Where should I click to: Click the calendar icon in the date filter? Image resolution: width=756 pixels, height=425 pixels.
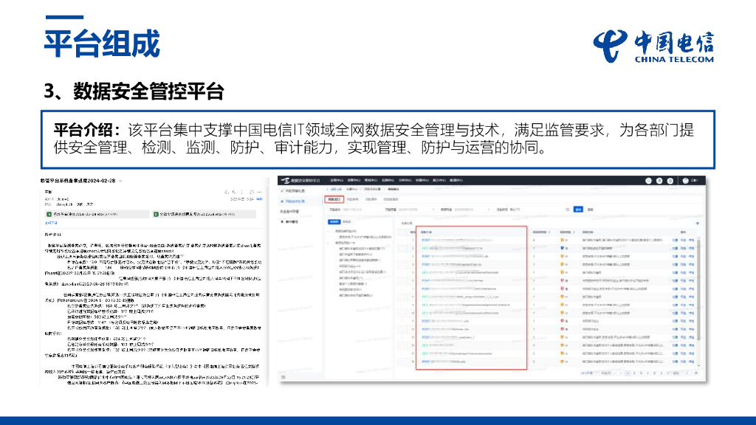pos(568,210)
